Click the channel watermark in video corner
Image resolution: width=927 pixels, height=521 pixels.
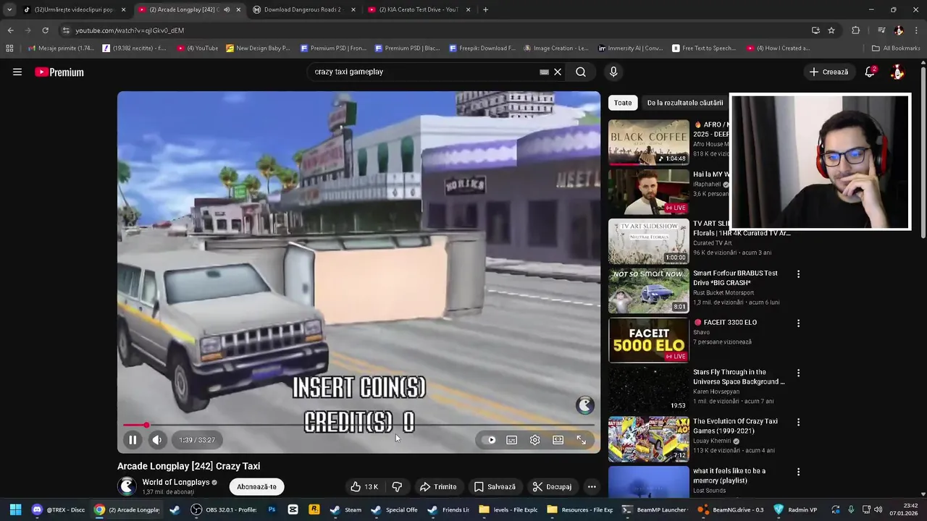(x=585, y=405)
